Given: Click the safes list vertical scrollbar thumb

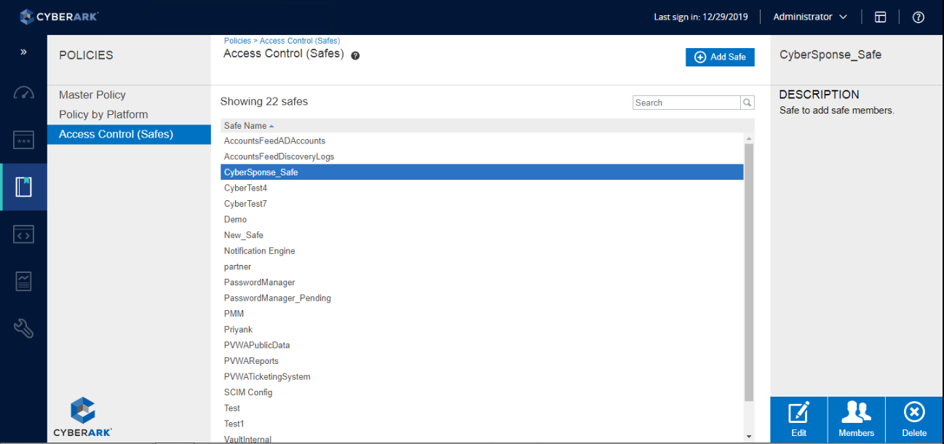Looking at the screenshot, I should click(749, 272).
